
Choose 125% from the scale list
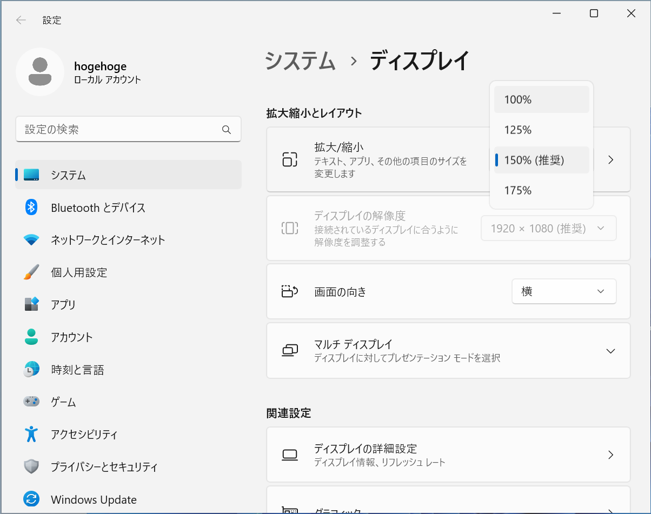coord(541,130)
